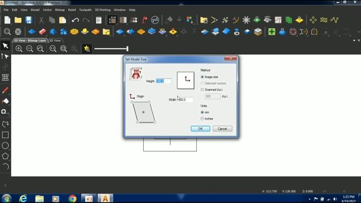Screen dimensions: 361x203
Task: Click the Notes document icon
Action: pyautogui.click(x=99, y=20)
